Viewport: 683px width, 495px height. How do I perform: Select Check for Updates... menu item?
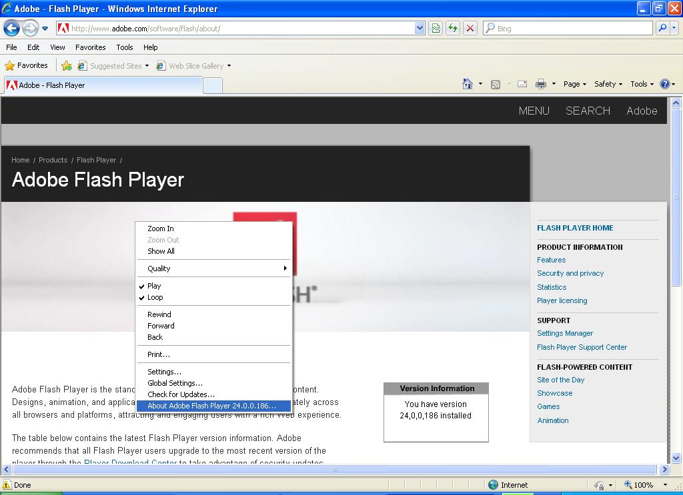click(x=213, y=394)
